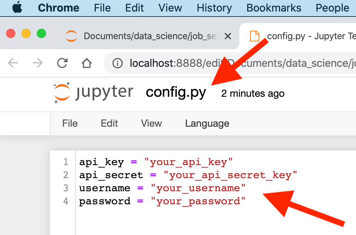This screenshot has width=356, height=235.
Task: Open Chrome's History menu
Action: (x=214, y=7)
